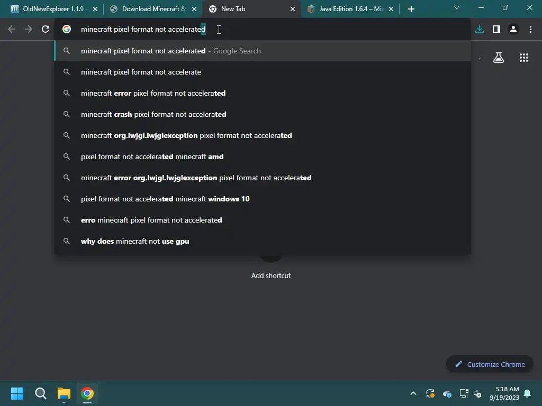Click the muted volume tray icon
Screen dimensions: 542x406
tap(477, 393)
